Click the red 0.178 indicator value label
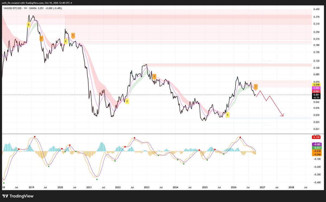The width and height of the screenshot is (326, 202). [x=317, y=137]
